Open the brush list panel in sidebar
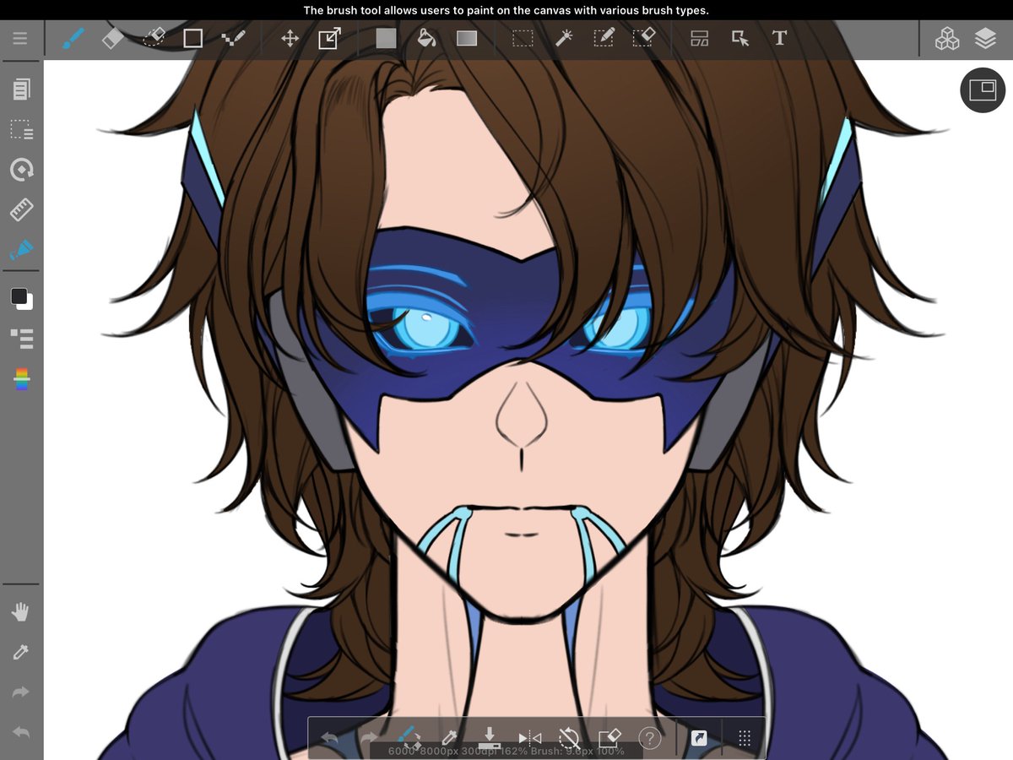1013x760 pixels. pyautogui.click(x=22, y=339)
